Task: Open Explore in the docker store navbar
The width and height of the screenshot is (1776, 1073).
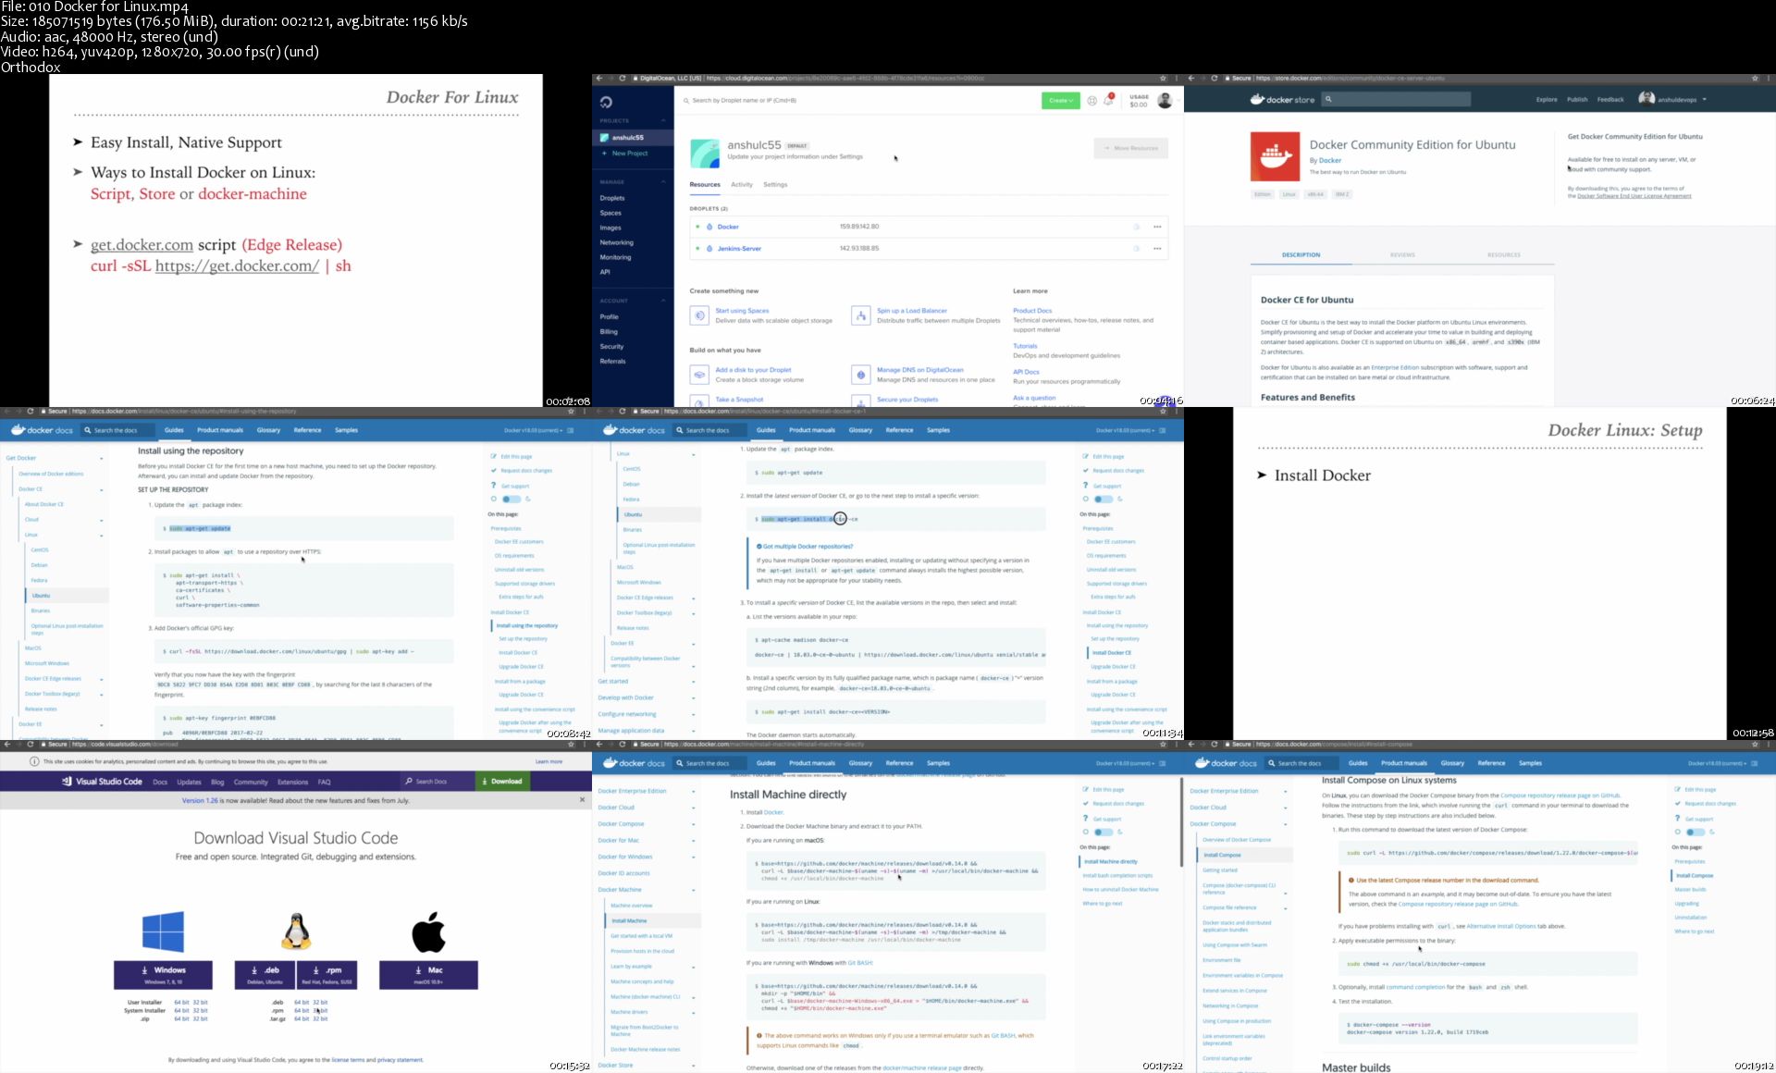Action: pos(1547,100)
